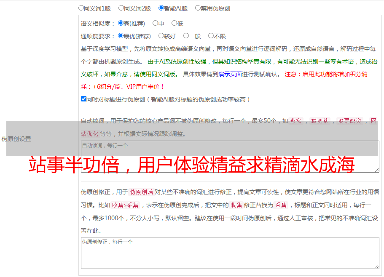
Task: Click the 收集>采集 example tag
Action: (125, 205)
